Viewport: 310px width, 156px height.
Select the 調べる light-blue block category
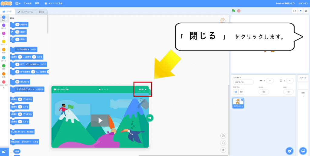coord(4,59)
